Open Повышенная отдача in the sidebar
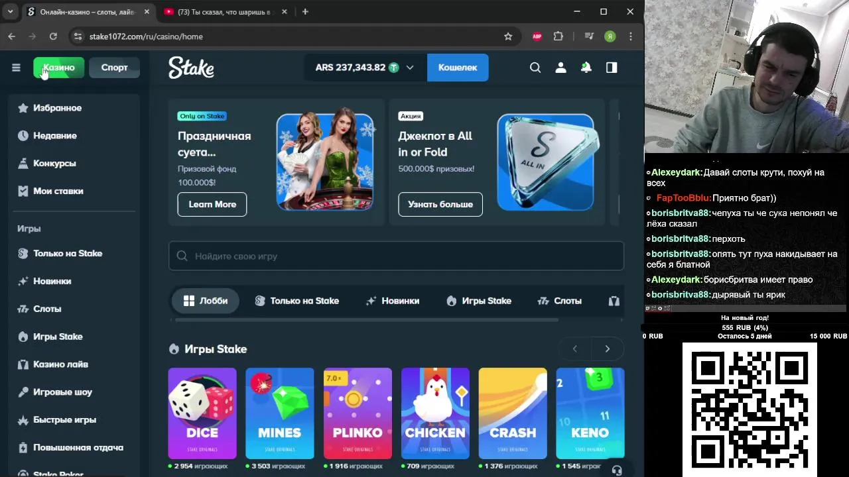 point(74,449)
